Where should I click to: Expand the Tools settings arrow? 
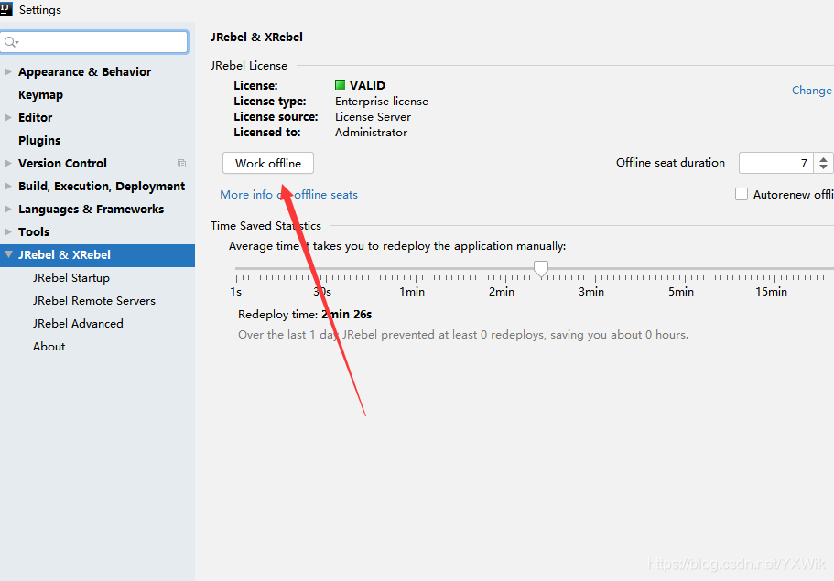point(8,231)
